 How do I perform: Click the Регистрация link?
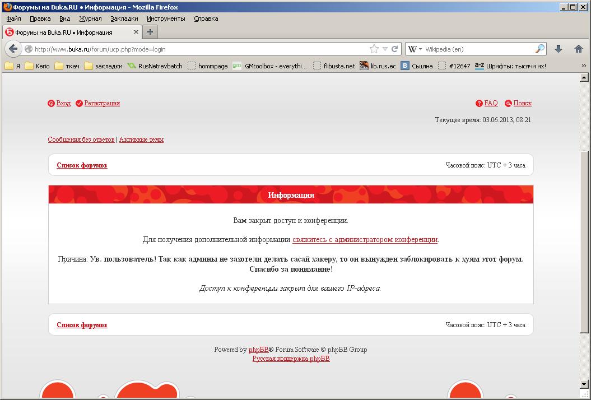(x=102, y=103)
